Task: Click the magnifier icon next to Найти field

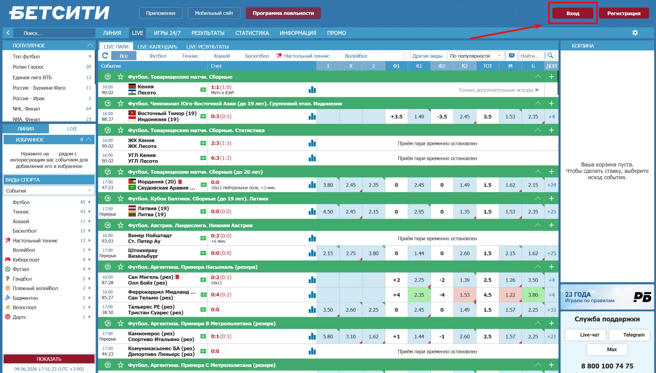Action: (x=550, y=56)
